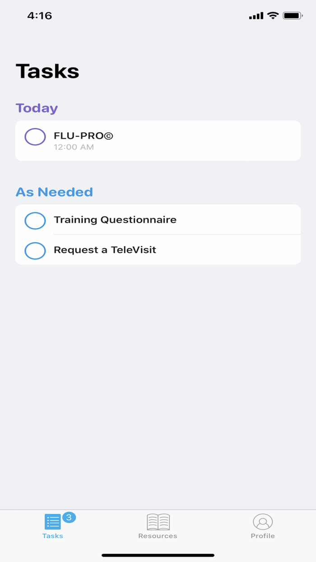This screenshot has width=316, height=562.
Task: Tap the As Needed section header
Action: [x=54, y=192]
